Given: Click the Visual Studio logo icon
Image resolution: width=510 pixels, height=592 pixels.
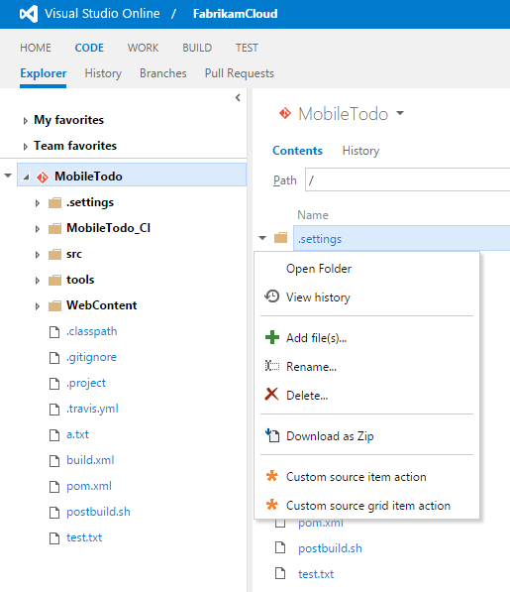Looking at the screenshot, I should (29, 14).
